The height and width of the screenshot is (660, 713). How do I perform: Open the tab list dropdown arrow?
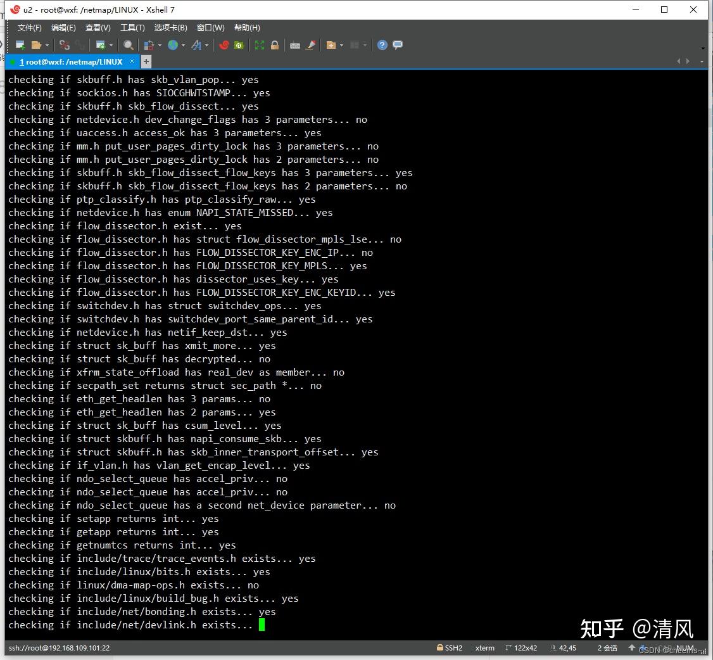(x=702, y=61)
